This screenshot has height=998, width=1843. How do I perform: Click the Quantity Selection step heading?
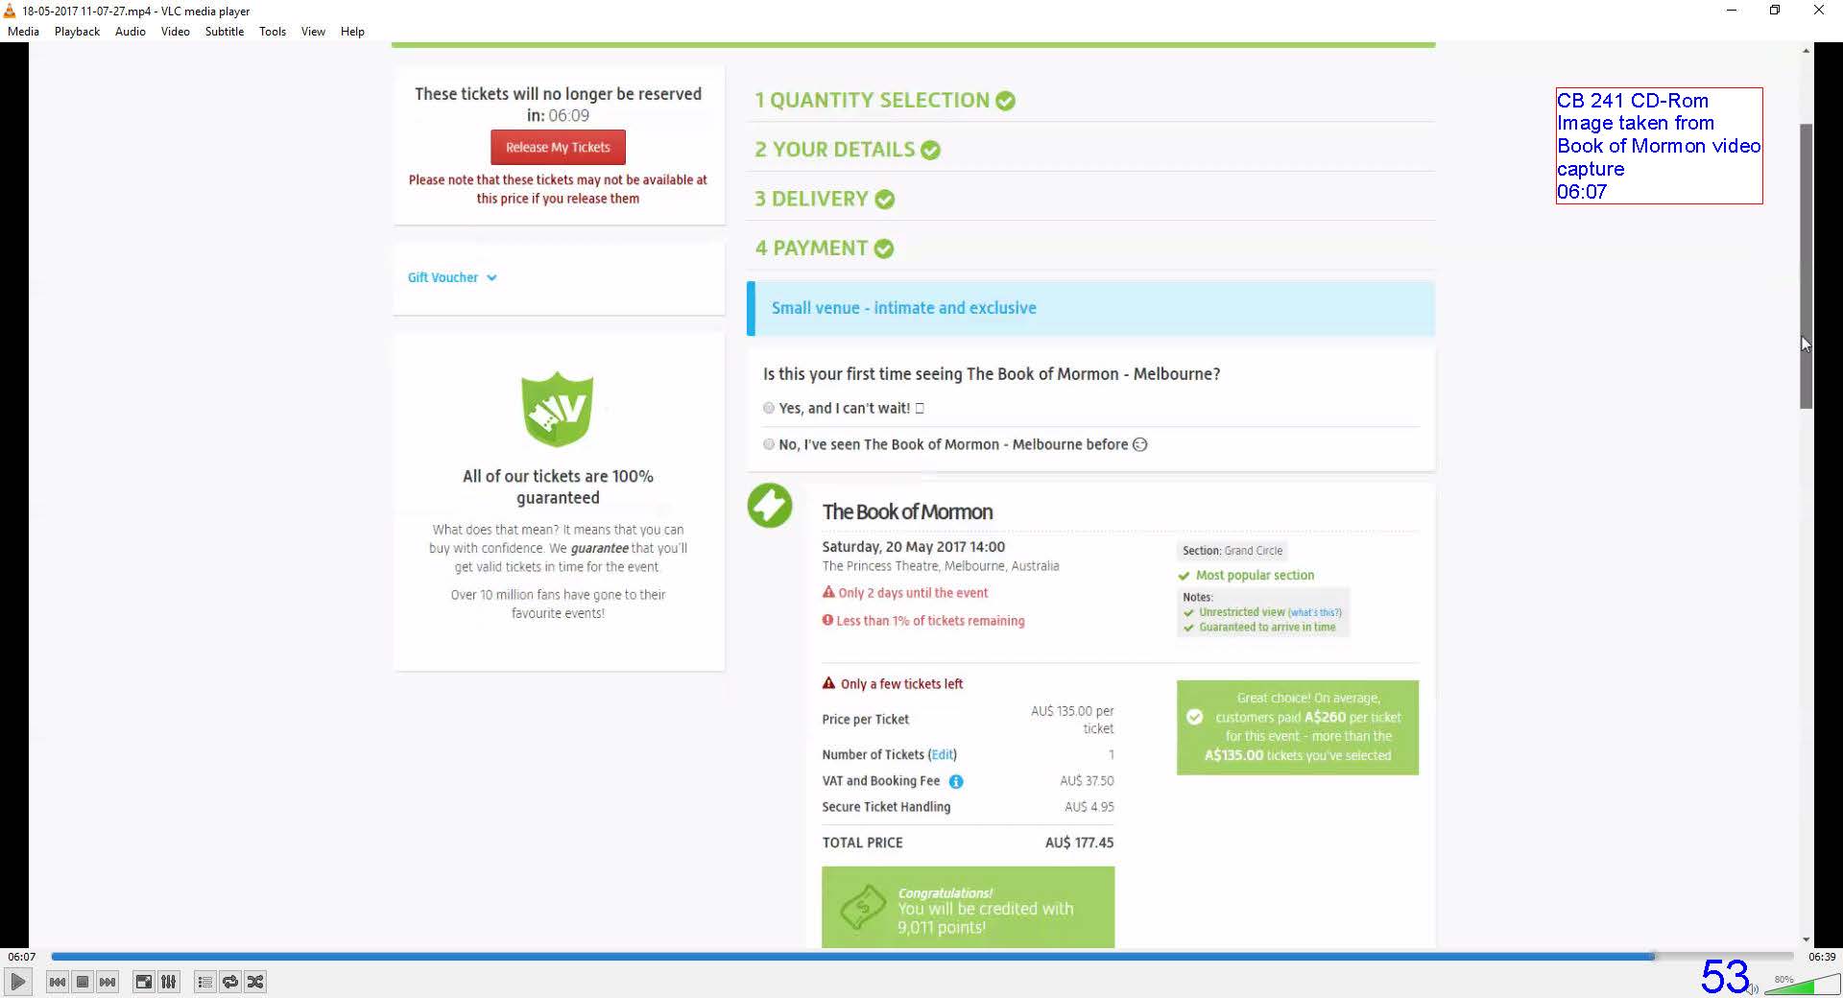click(x=872, y=100)
